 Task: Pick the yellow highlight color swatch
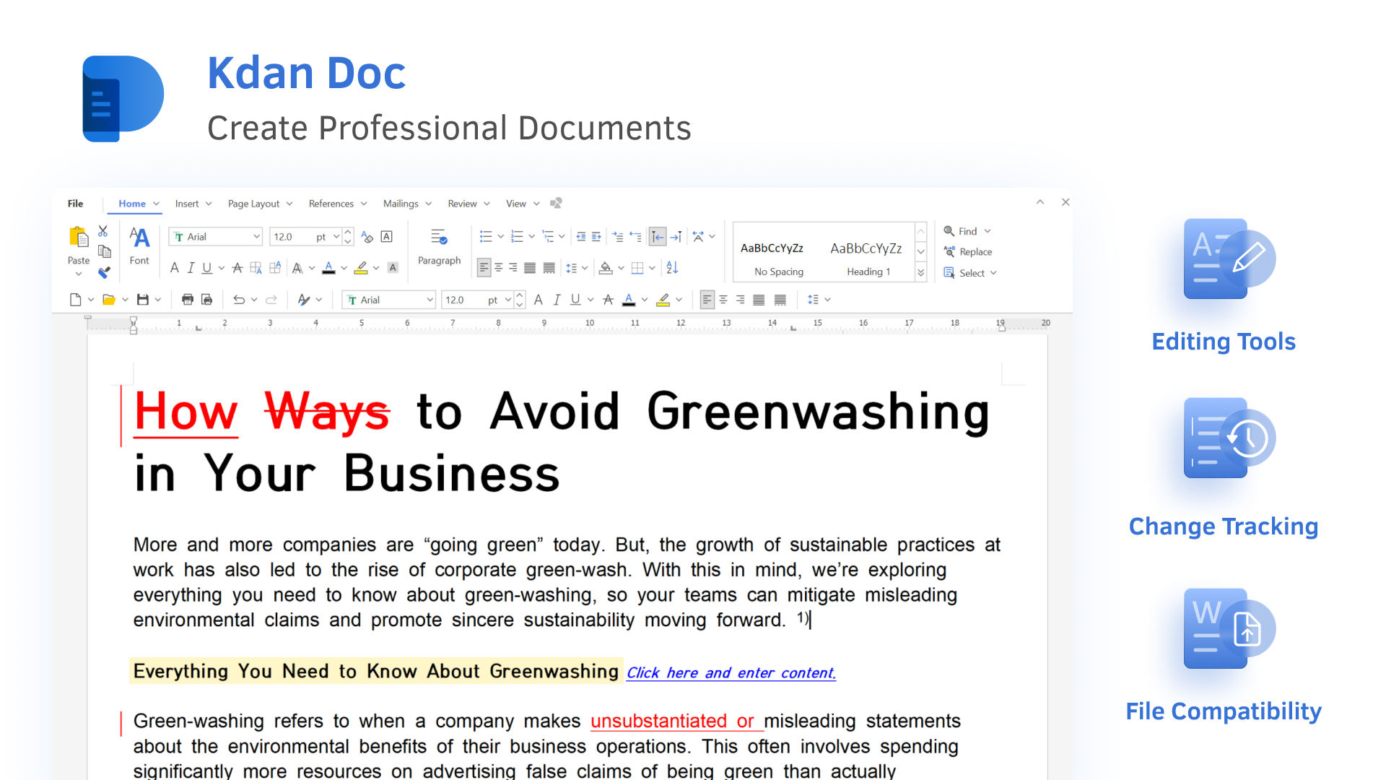[362, 273]
